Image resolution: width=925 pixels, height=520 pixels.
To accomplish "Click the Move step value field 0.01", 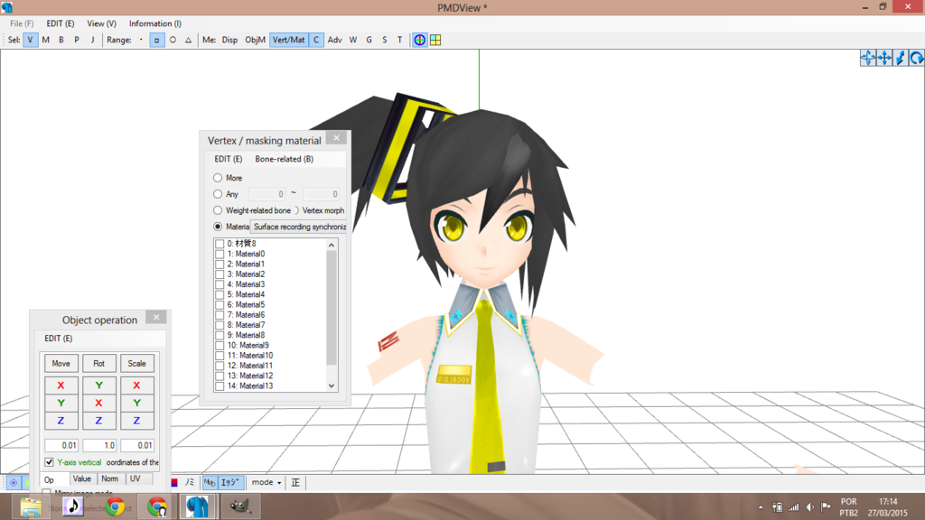I will (x=61, y=445).
